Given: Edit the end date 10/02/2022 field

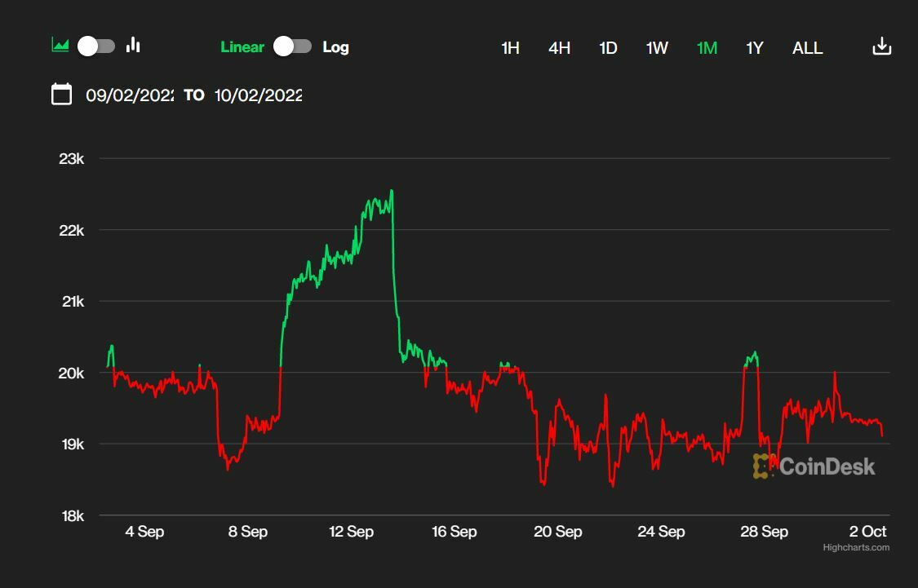Looking at the screenshot, I should pos(258,95).
